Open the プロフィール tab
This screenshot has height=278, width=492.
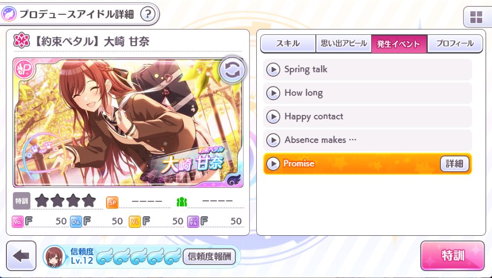(455, 44)
